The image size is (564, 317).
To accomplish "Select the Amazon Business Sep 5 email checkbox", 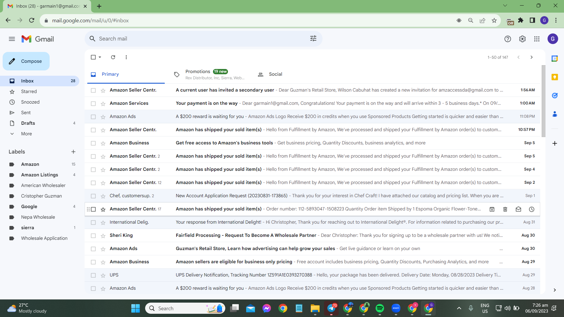I will [93, 143].
